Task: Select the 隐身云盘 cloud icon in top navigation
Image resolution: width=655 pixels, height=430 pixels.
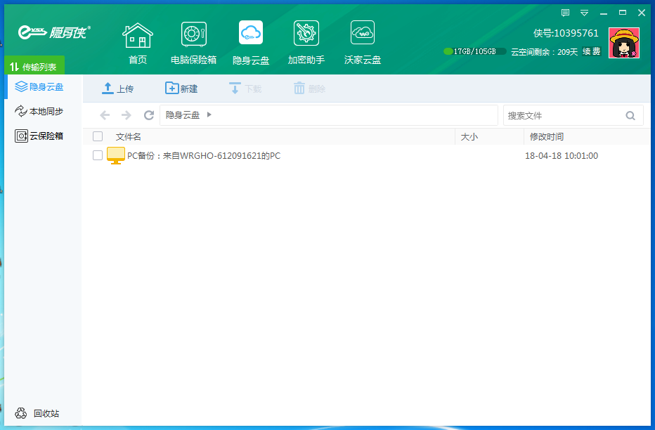Action: click(x=251, y=44)
